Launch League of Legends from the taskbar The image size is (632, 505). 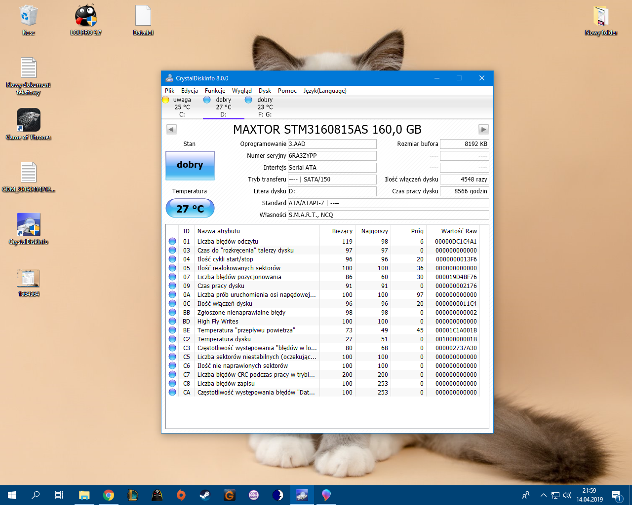click(x=133, y=495)
